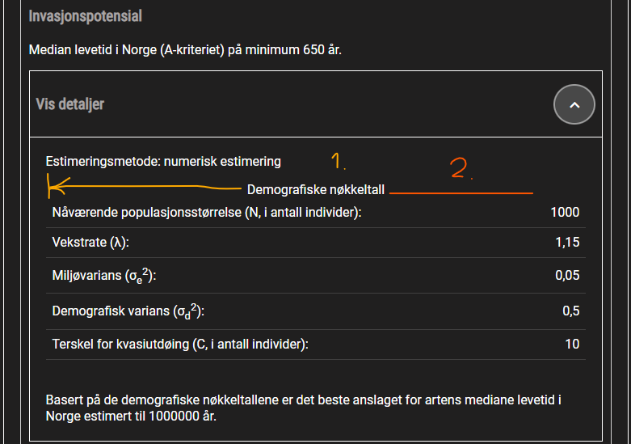Viewport: 631px width, 444px height.
Task: Click the 'Demografiske nøkkeltall' table caption
Action: pos(316,190)
